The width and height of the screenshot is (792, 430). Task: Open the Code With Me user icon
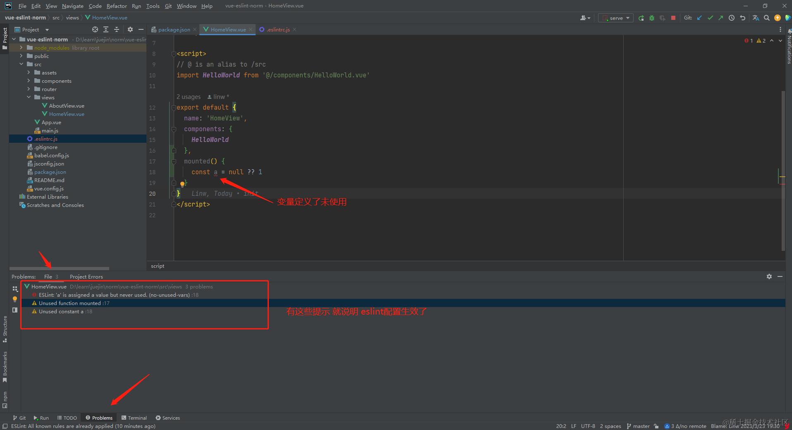click(x=585, y=18)
